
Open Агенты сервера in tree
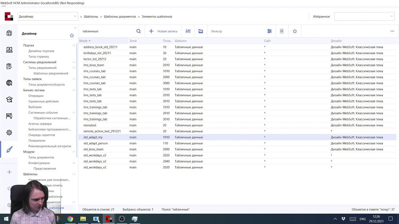pos(40,124)
